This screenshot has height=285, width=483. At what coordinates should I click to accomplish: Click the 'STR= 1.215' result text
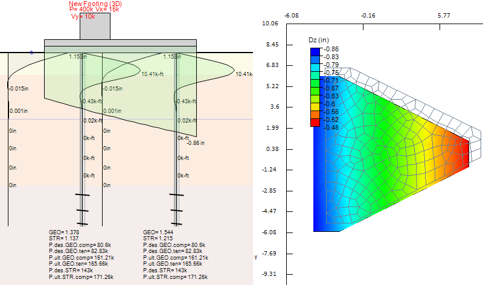pos(158,238)
